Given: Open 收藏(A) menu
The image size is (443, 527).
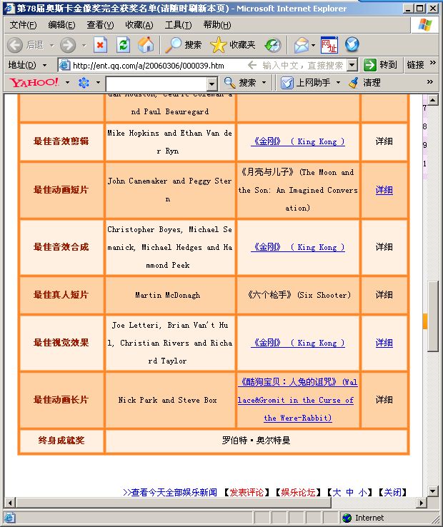Looking at the screenshot, I should (x=139, y=25).
